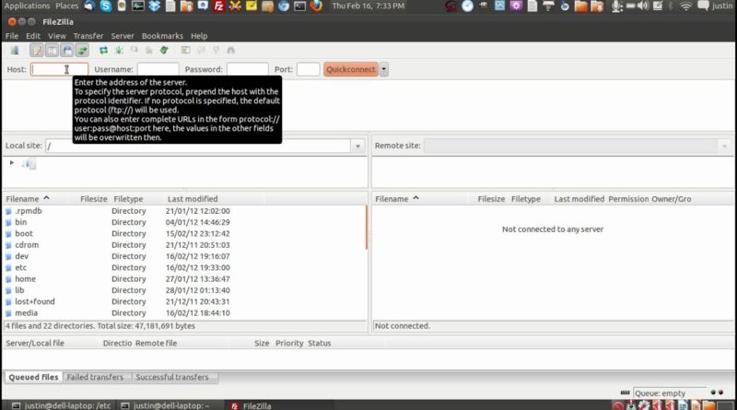Select the cdrom directory row
Screen dimensions: 737x410
[183, 245]
